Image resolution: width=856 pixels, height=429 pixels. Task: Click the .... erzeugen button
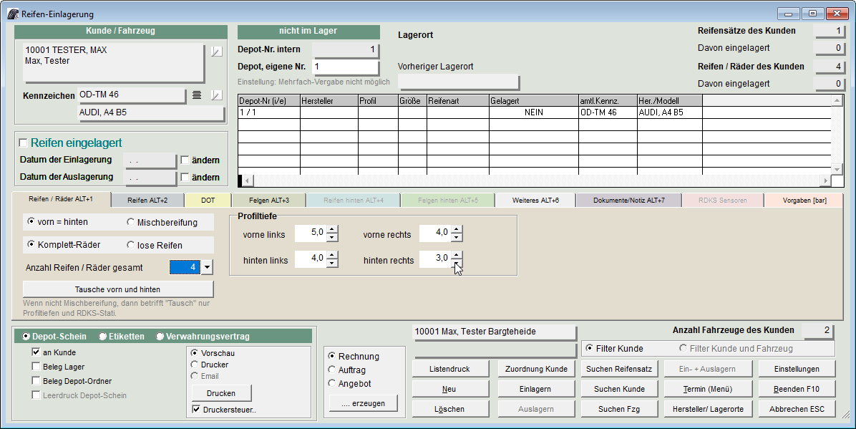pyautogui.click(x=363, y=403)
